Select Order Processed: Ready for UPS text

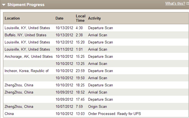[x=115, y=114]
